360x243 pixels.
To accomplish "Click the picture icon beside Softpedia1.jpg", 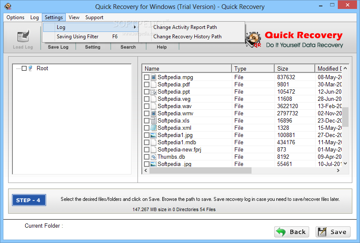I will [x=153, y=135].
